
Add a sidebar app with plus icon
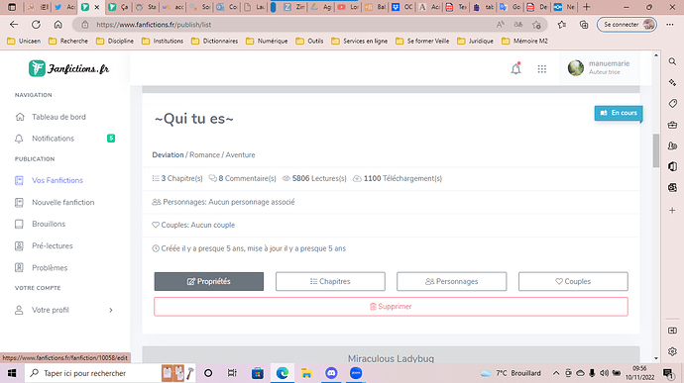tap(672, 210)
